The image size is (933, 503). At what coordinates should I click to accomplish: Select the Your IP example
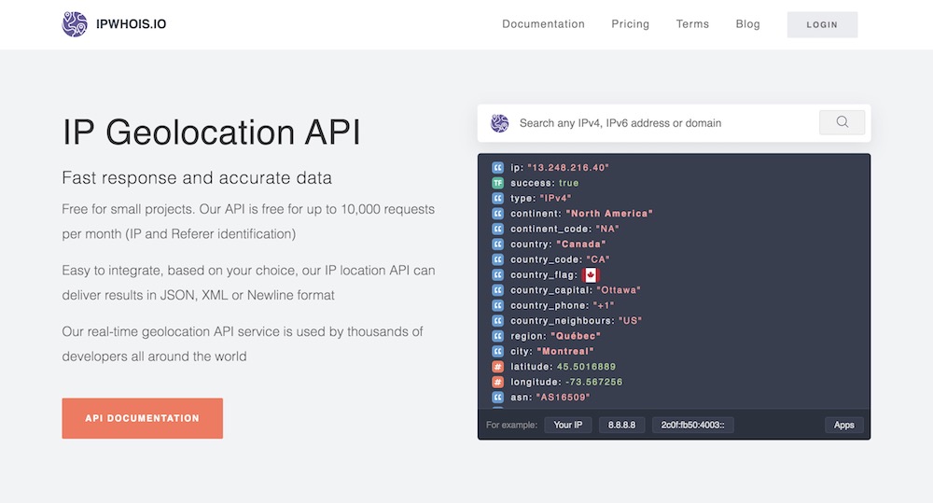567,425
